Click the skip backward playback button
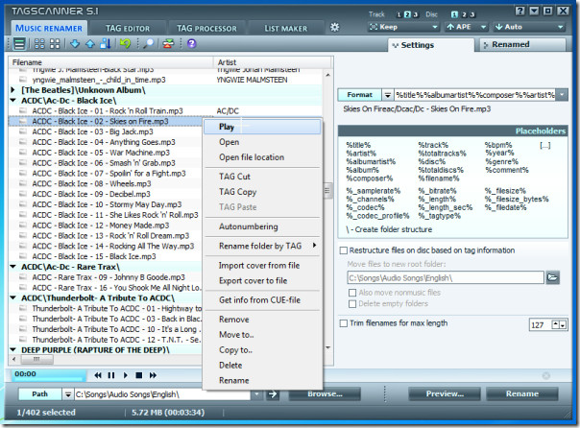Image resolution: width=580 pixels, height=428 pixels. click(x=98, y=375)
